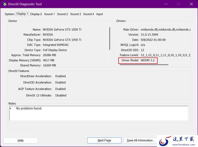This screenshot has height=147, width=198.
Task: Click the DirectX Diagnostic Tool title icon
Action: [5, 4]
